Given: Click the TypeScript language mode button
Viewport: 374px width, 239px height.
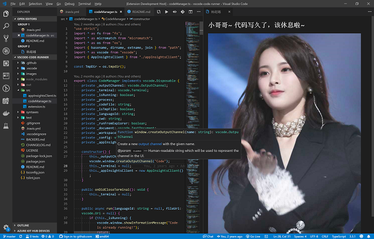Looking at the screenshot, I should pos(339,237).
